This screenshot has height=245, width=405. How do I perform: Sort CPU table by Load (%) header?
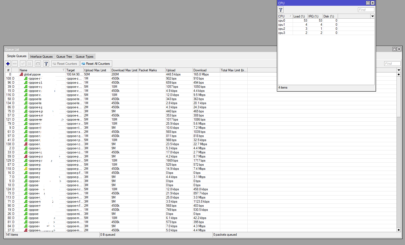300,16
